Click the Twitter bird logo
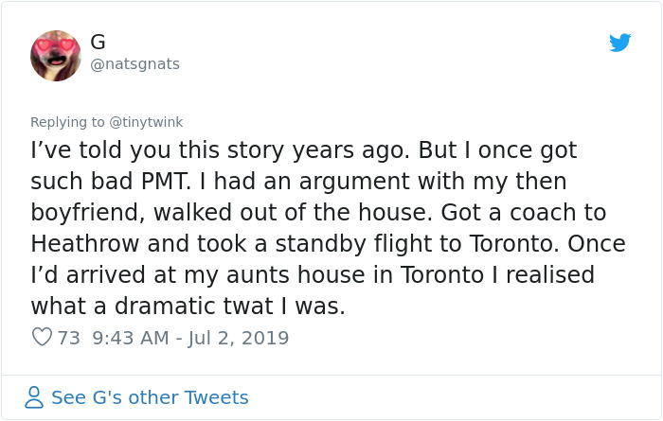This screenshot has width=663, height=421. tap(620, 43)
